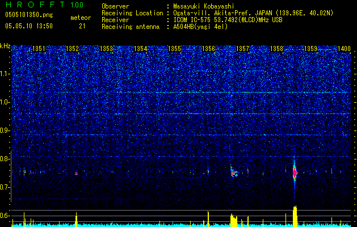Click the kHz axis unit label
This screenshot has width=357, height=227.
5,46
